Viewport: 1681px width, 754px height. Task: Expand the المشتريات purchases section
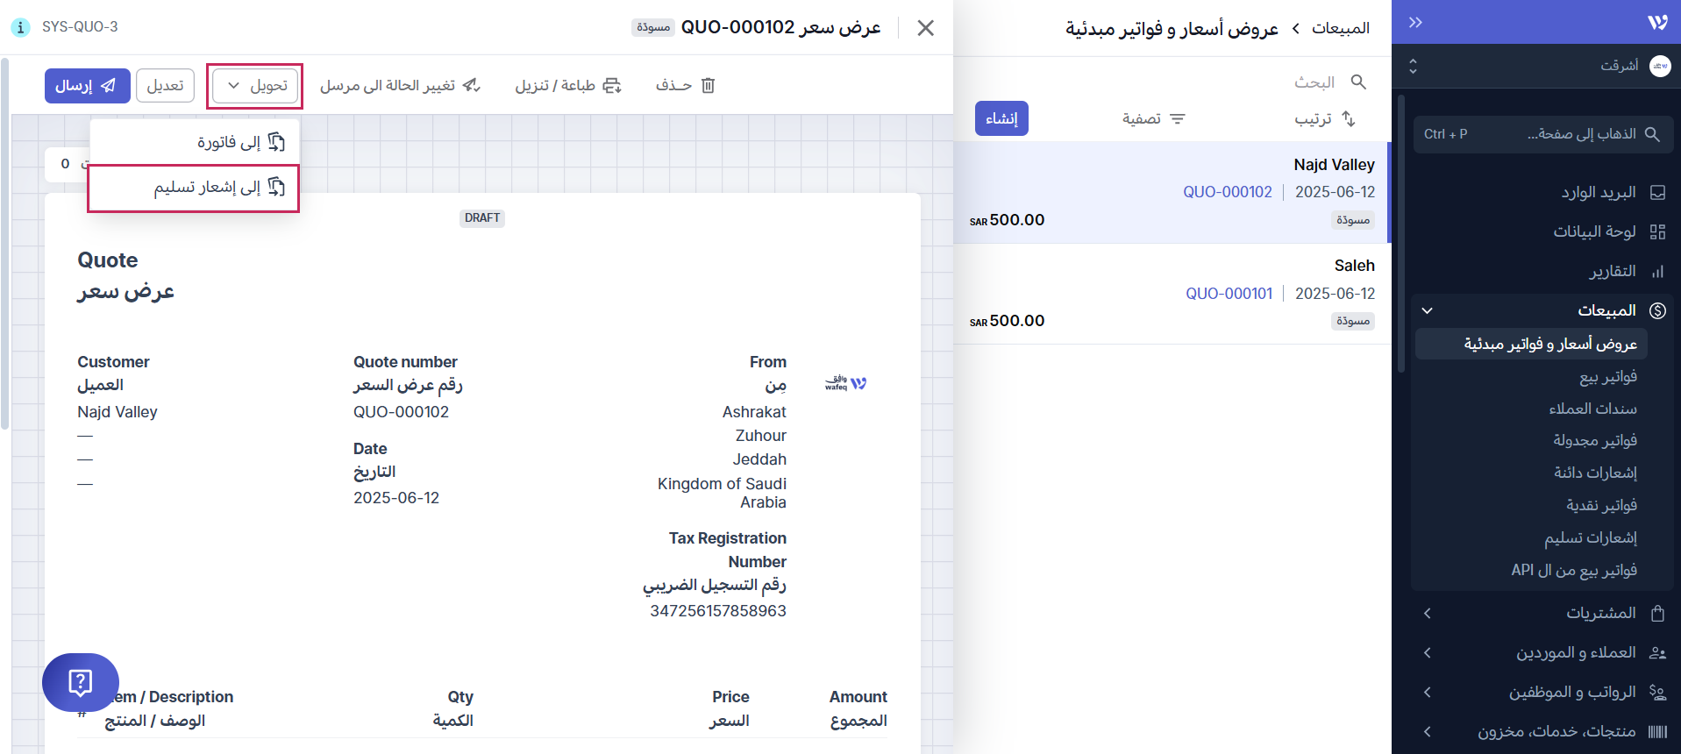[x=1427, y=614]
